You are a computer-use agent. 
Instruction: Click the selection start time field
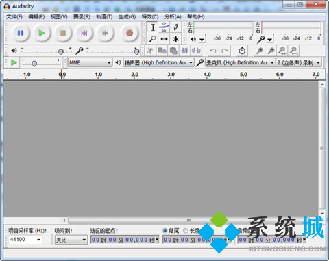[125, 240]
